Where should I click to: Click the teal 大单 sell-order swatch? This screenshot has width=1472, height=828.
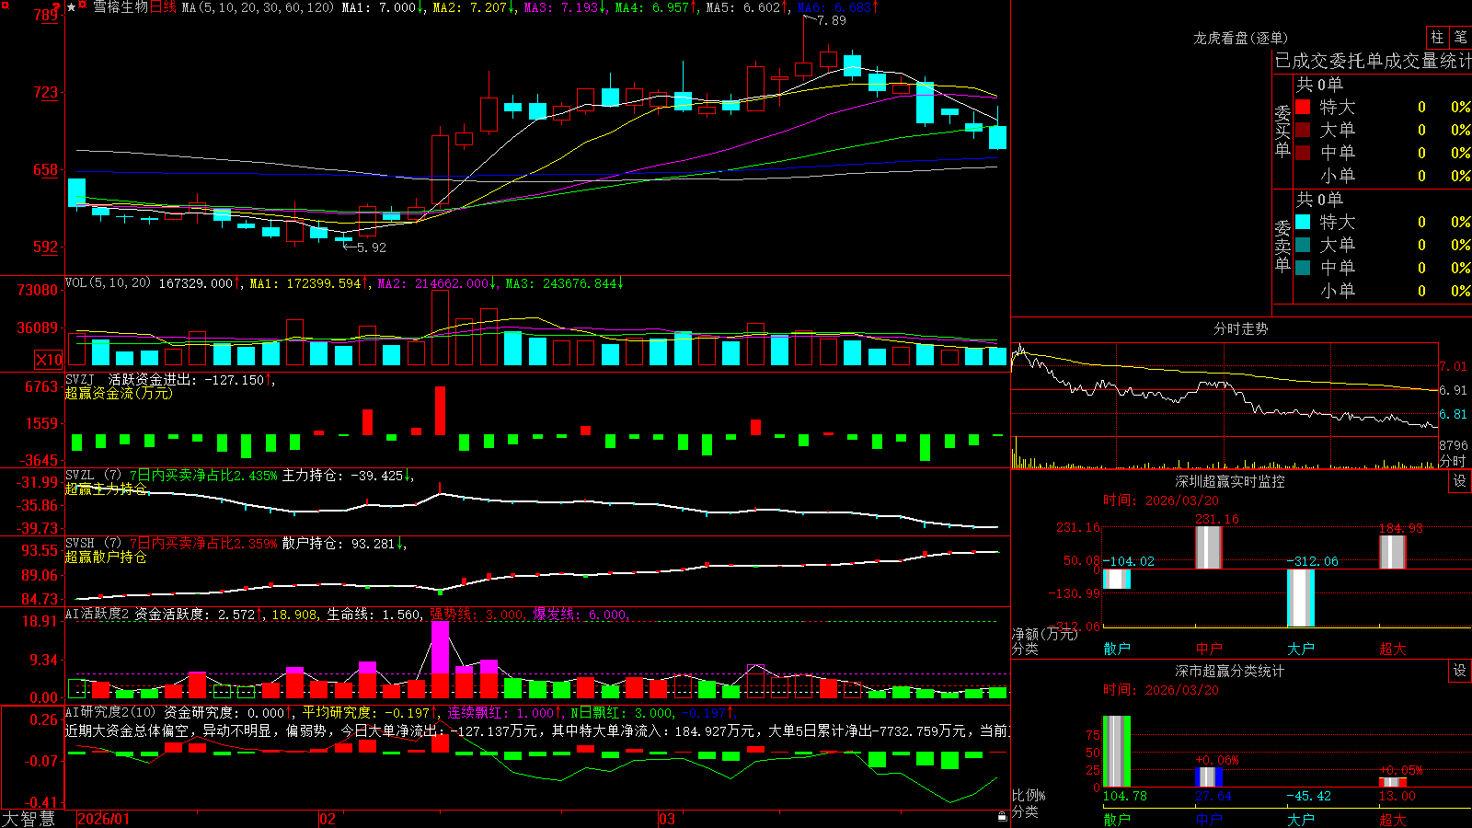click(x=1303, y=245)
